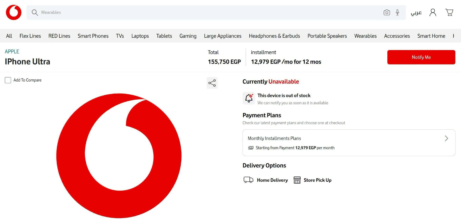Click the Home Delivery truck icon
Viewport: 461px width, 223px height.
248,180
